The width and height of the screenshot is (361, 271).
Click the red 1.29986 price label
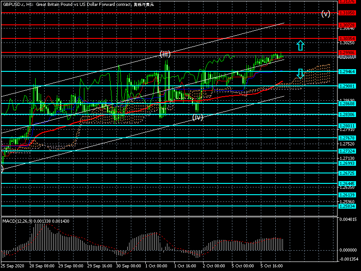click(x=347, y=53)
